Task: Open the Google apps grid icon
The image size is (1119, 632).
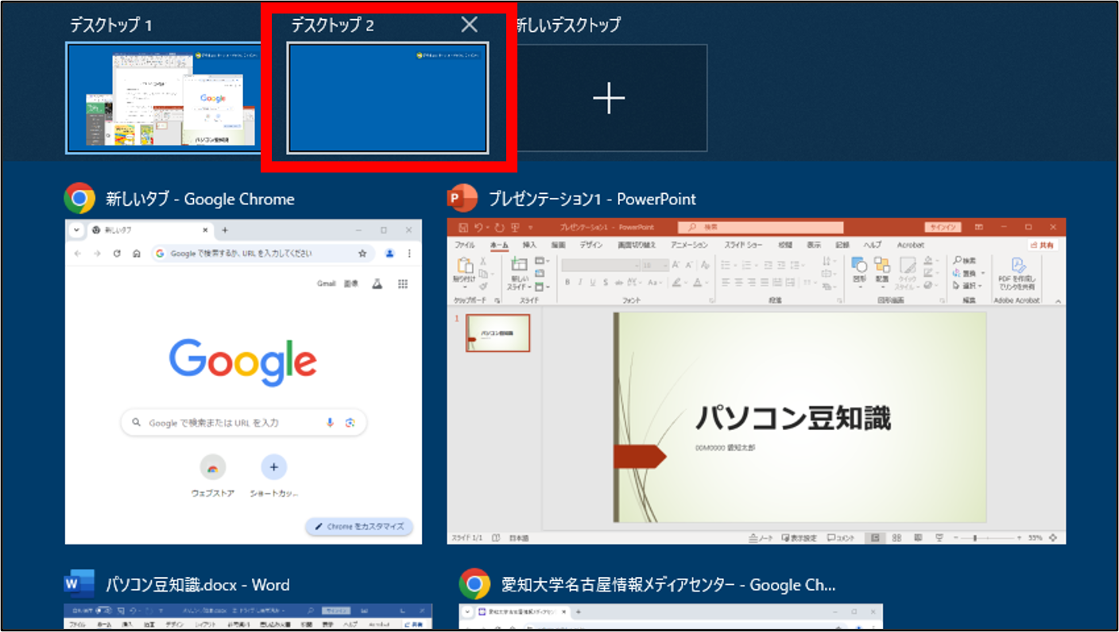Action: 403,284
